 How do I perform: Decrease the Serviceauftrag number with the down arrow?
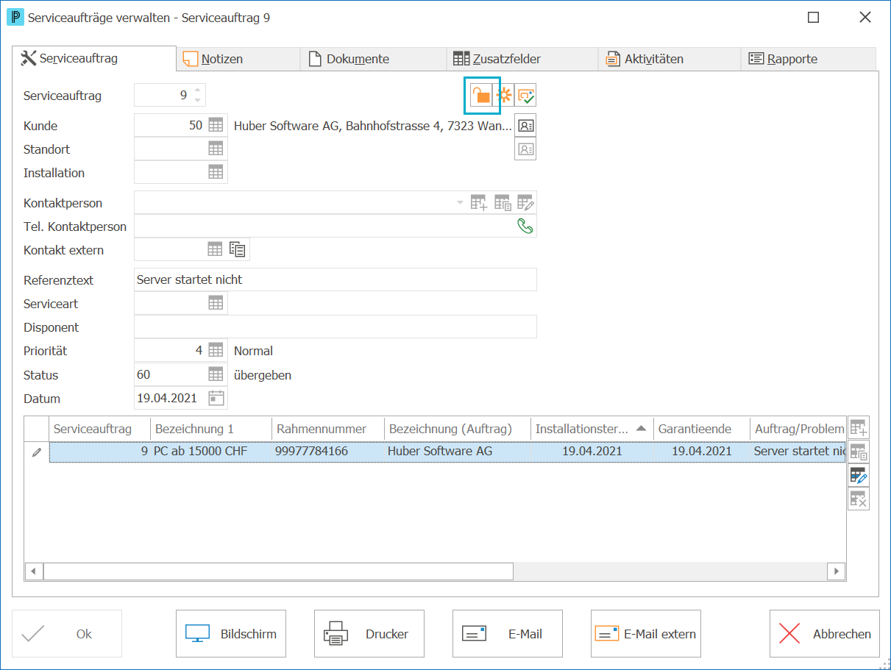click(197, 100)
